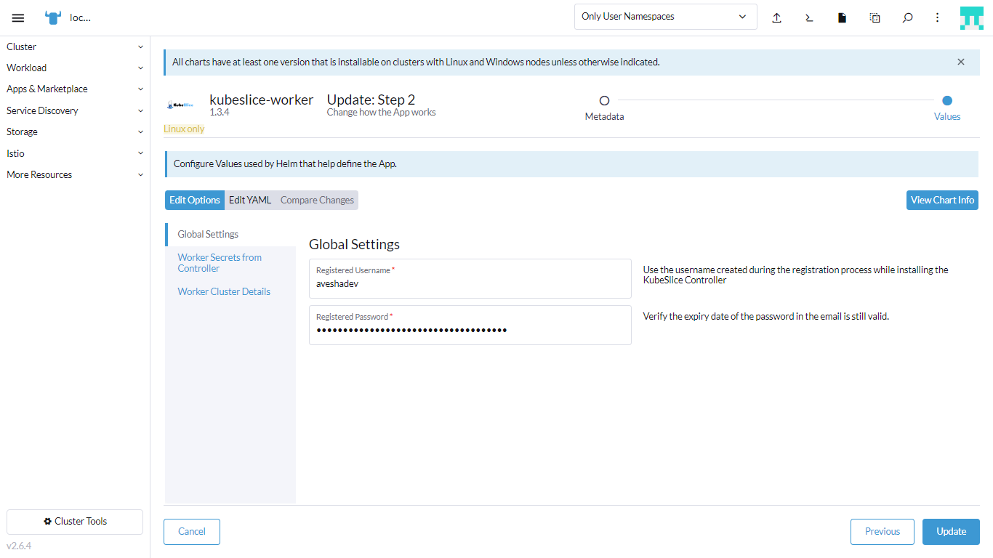
Task: Open the hamburger navigation menu
Action: coord(18,18)
